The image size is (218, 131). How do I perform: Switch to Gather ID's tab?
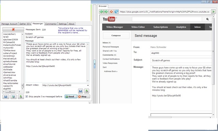(25, 24)
